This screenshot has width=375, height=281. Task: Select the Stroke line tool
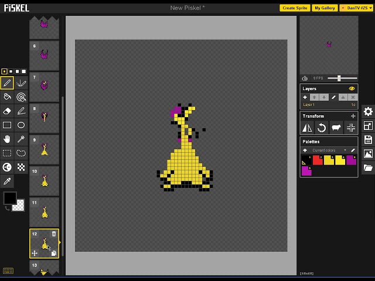(x=21, y=111)
